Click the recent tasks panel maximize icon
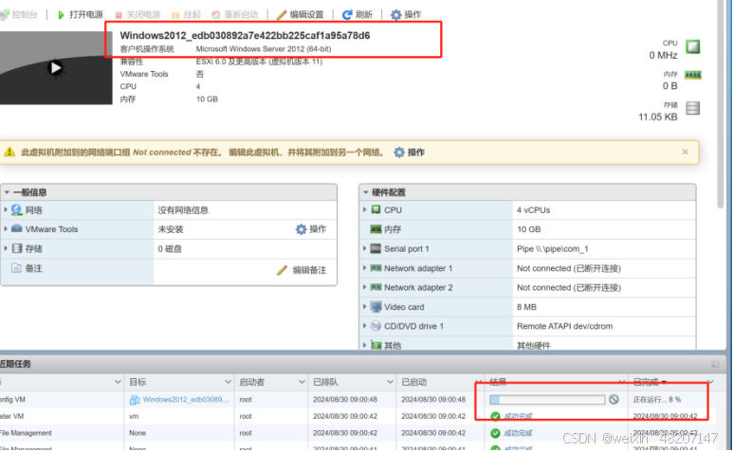This screenshot has width=733, height=451. pos(715,364)
